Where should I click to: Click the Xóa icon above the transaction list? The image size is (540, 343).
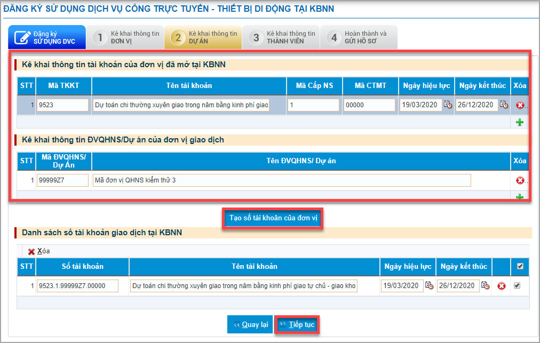32,251
